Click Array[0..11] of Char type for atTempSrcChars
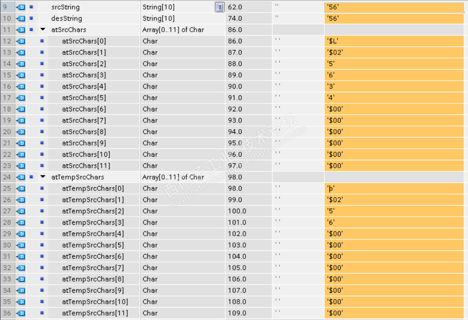Image resolution: width=468 pixels, height=320 pixels. 173,177
